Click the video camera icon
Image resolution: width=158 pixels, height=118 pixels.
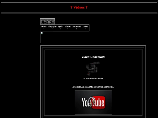(93, 68)
